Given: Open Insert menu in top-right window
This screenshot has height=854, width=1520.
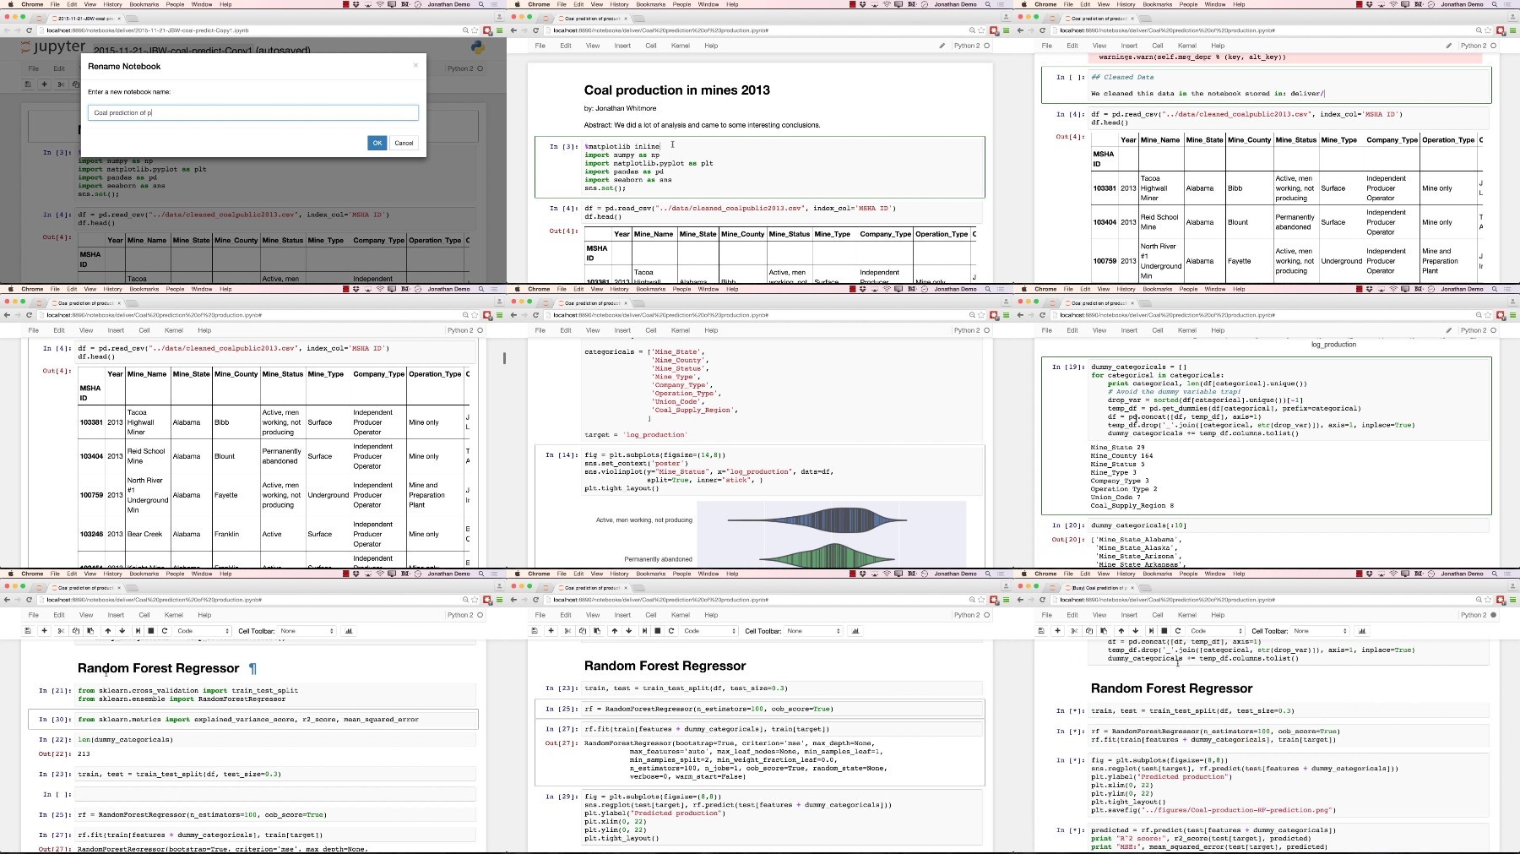Looking at the screenshot, I should [x=1129, y=46].
